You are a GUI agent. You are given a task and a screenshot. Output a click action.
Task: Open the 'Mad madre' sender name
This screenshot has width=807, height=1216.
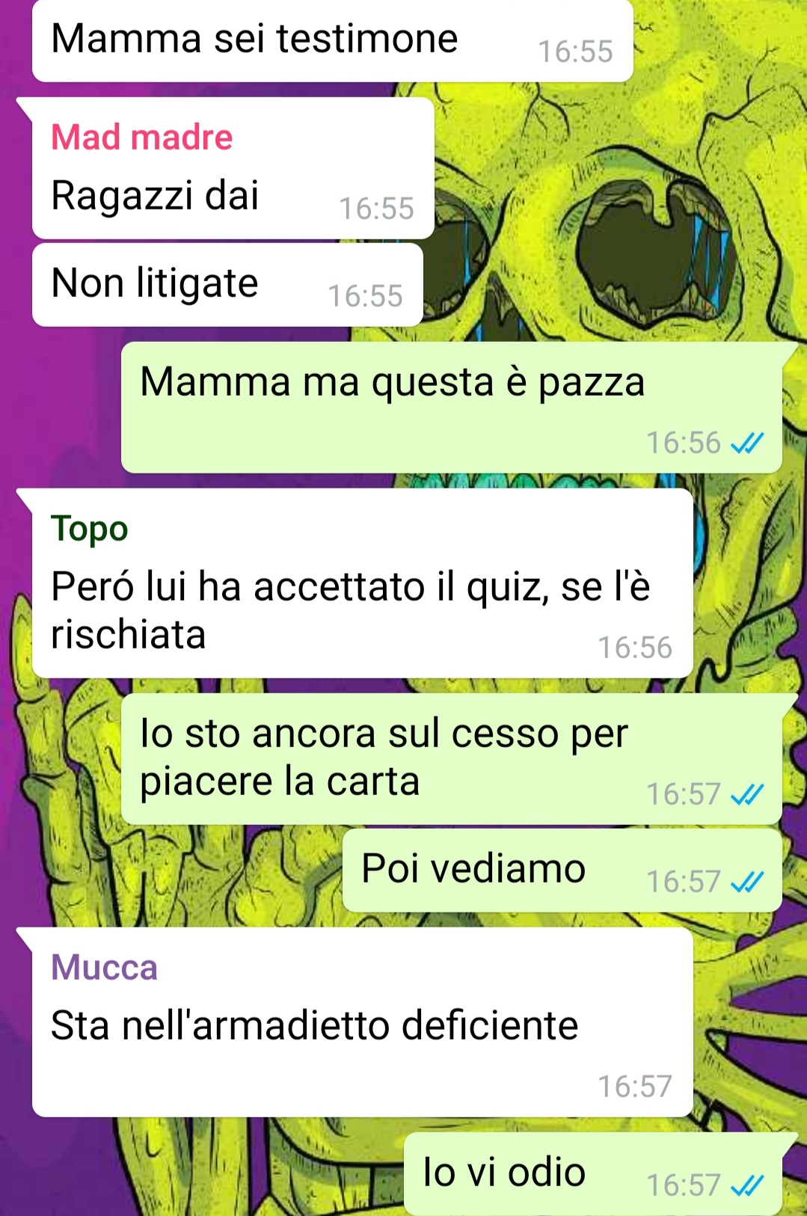coord(142,138)
